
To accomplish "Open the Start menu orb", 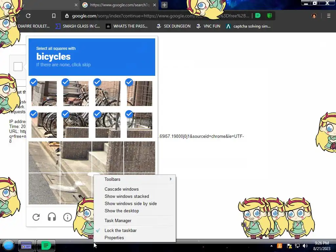I will pos(9,246).
